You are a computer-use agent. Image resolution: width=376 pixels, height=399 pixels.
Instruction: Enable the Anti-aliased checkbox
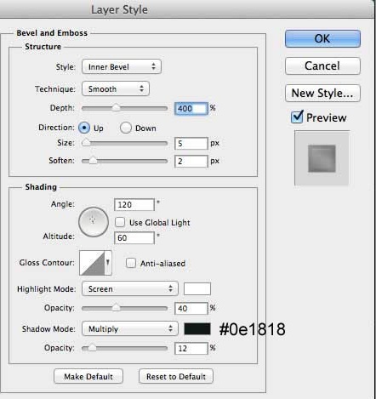(x=131, y=263)
